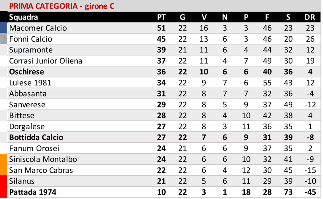This screenshot has width=323, height=199.
Task: Click the V (wins) column header
Action: 204,17
